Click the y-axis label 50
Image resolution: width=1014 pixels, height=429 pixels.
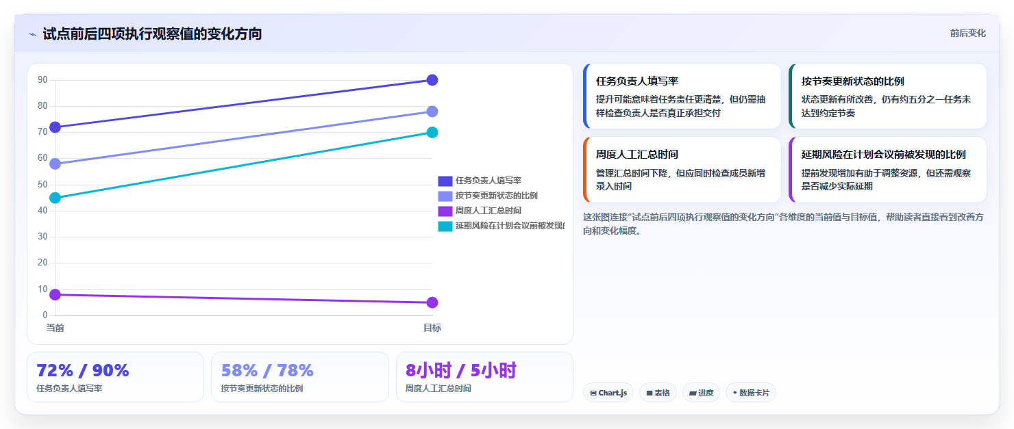pyautogui.click(x=42, y=185)
